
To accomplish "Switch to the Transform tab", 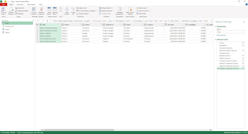I will [20, 4].
